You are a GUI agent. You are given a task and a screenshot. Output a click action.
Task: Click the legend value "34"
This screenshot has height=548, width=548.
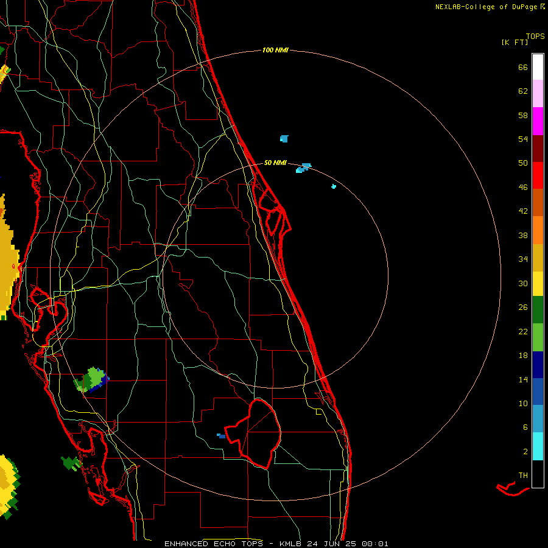click(523, 259)
